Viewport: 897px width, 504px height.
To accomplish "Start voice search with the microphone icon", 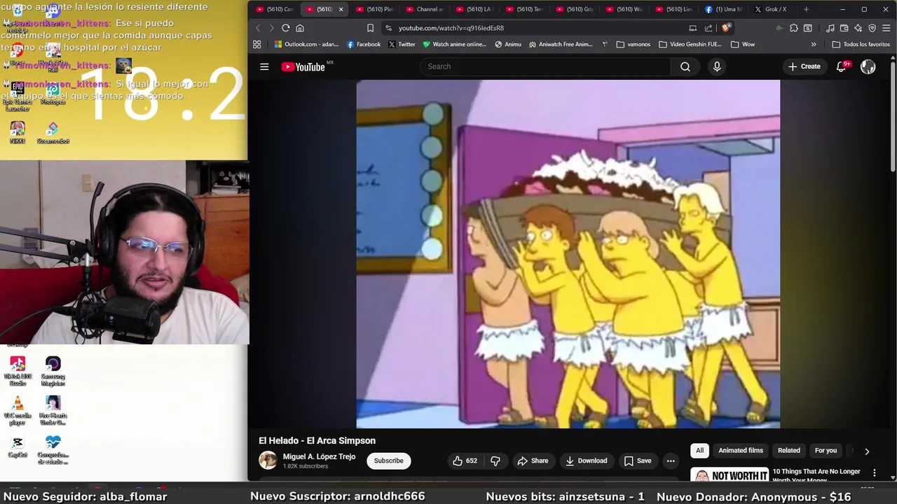I will [716, 66].
